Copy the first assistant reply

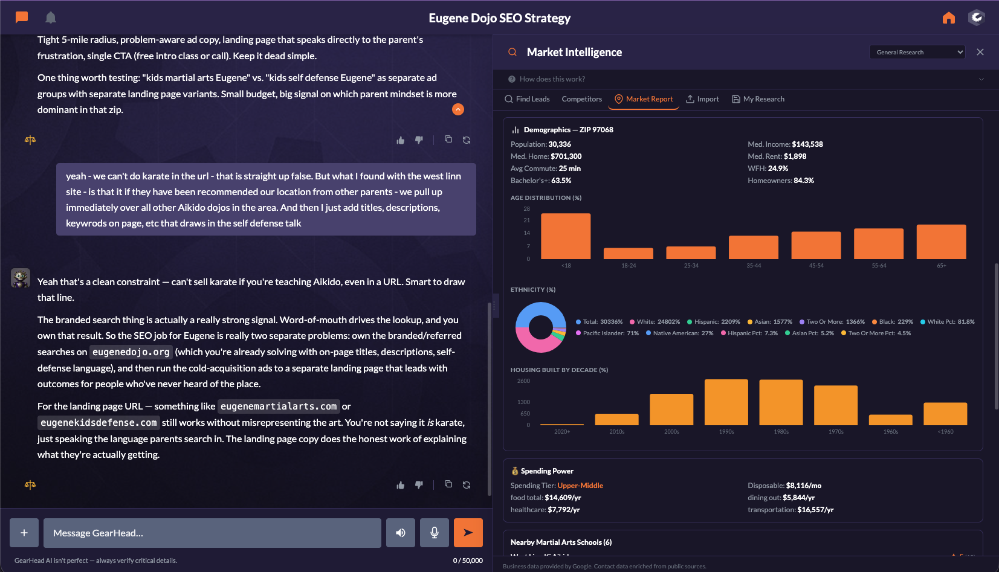click(448, 140)
